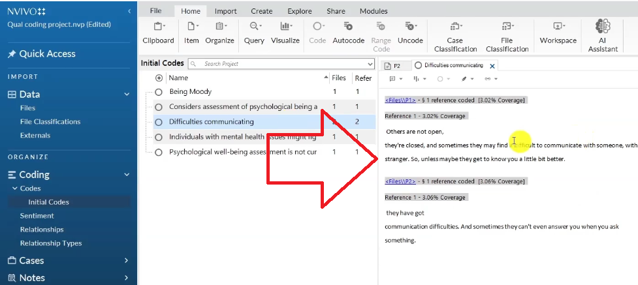The width and height of the screenshot is (638, 285).
Task: Expand the Cases section in sidebar
Action: [x=127, y=260]
